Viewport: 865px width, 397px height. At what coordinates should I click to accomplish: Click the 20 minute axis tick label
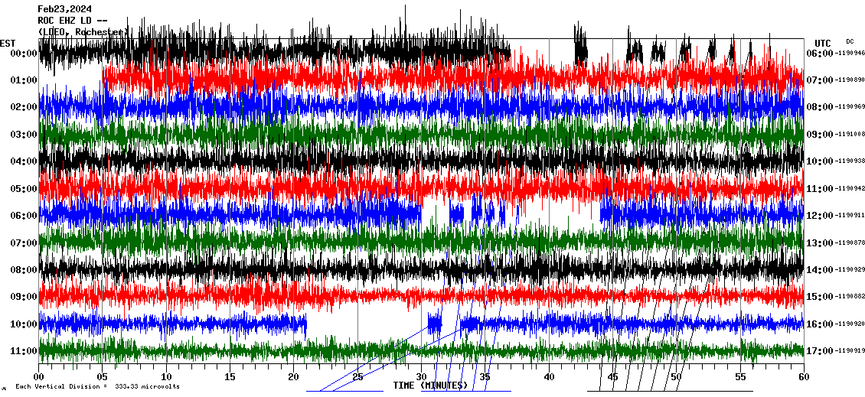click(293, 377)
